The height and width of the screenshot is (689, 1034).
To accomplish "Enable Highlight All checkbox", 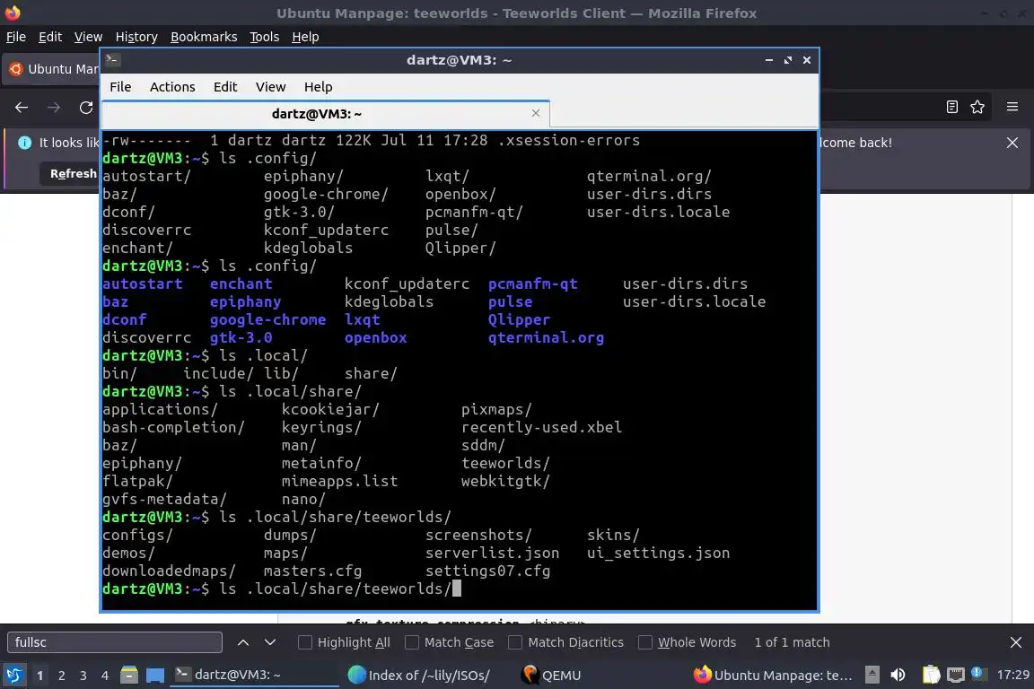I will pos(304,642).
